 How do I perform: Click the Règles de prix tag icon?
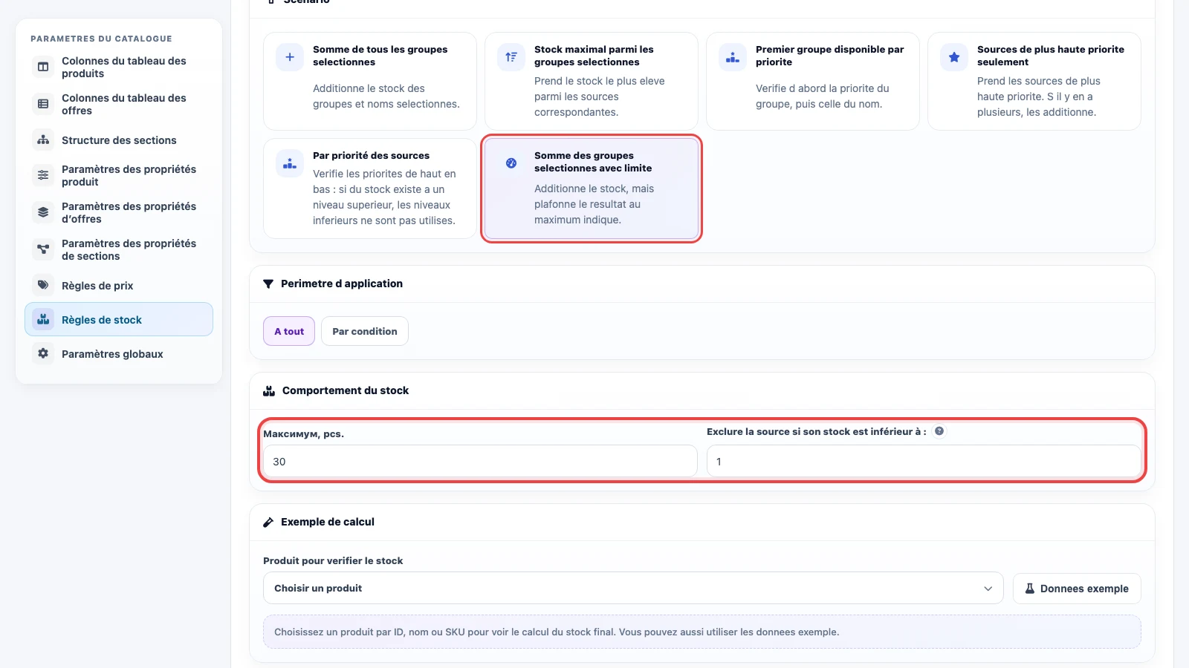43,285
